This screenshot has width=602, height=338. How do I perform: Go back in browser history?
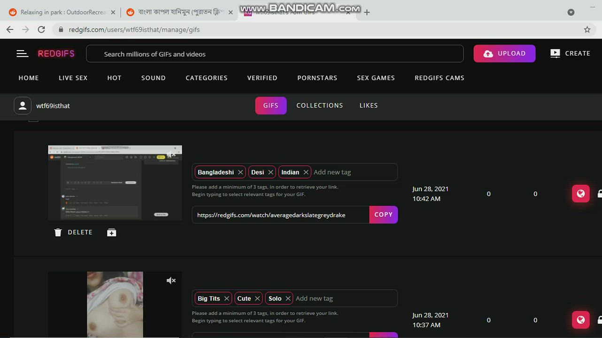pyautogui.click(x=10, y=29)
